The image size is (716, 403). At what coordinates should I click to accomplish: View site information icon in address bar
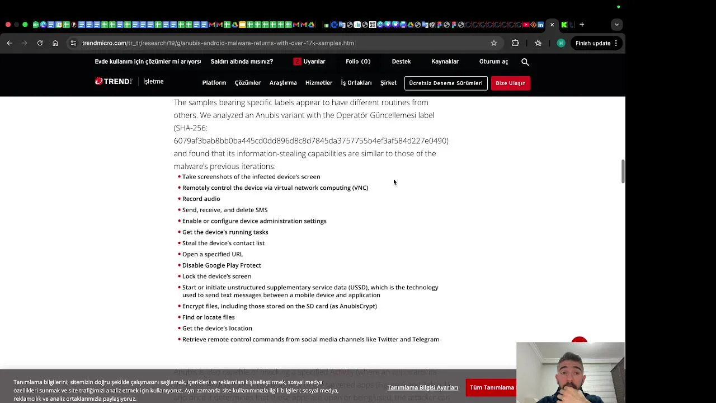point(73,43)
